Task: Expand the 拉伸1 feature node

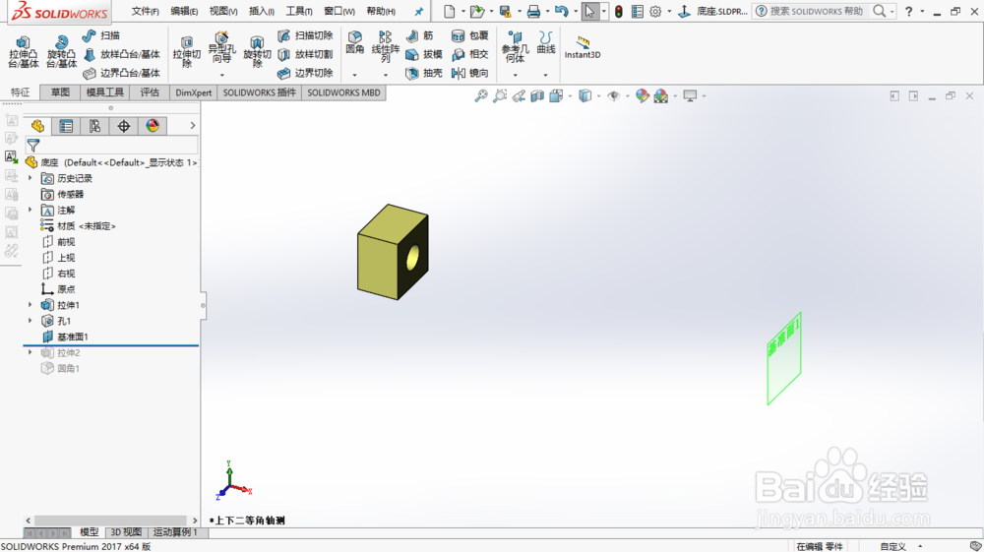Action: click(30, 305)
